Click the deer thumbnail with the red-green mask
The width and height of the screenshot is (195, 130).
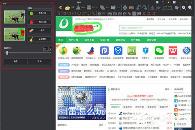pyautogui.click(x=14, y=34)
